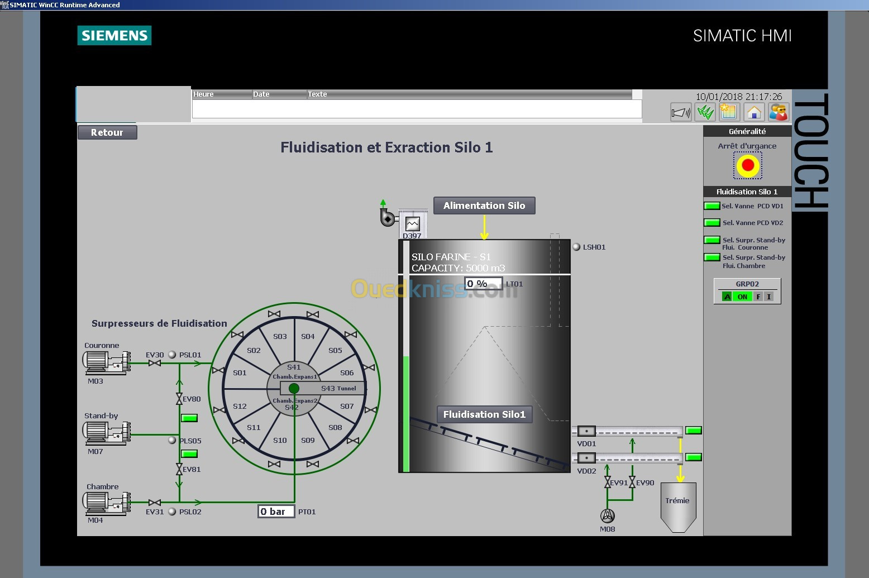Image resolution: width=869 pixels, height=578 pixels.
Task: Select the VD02 slide gate
Action: (x=586, y=458)
